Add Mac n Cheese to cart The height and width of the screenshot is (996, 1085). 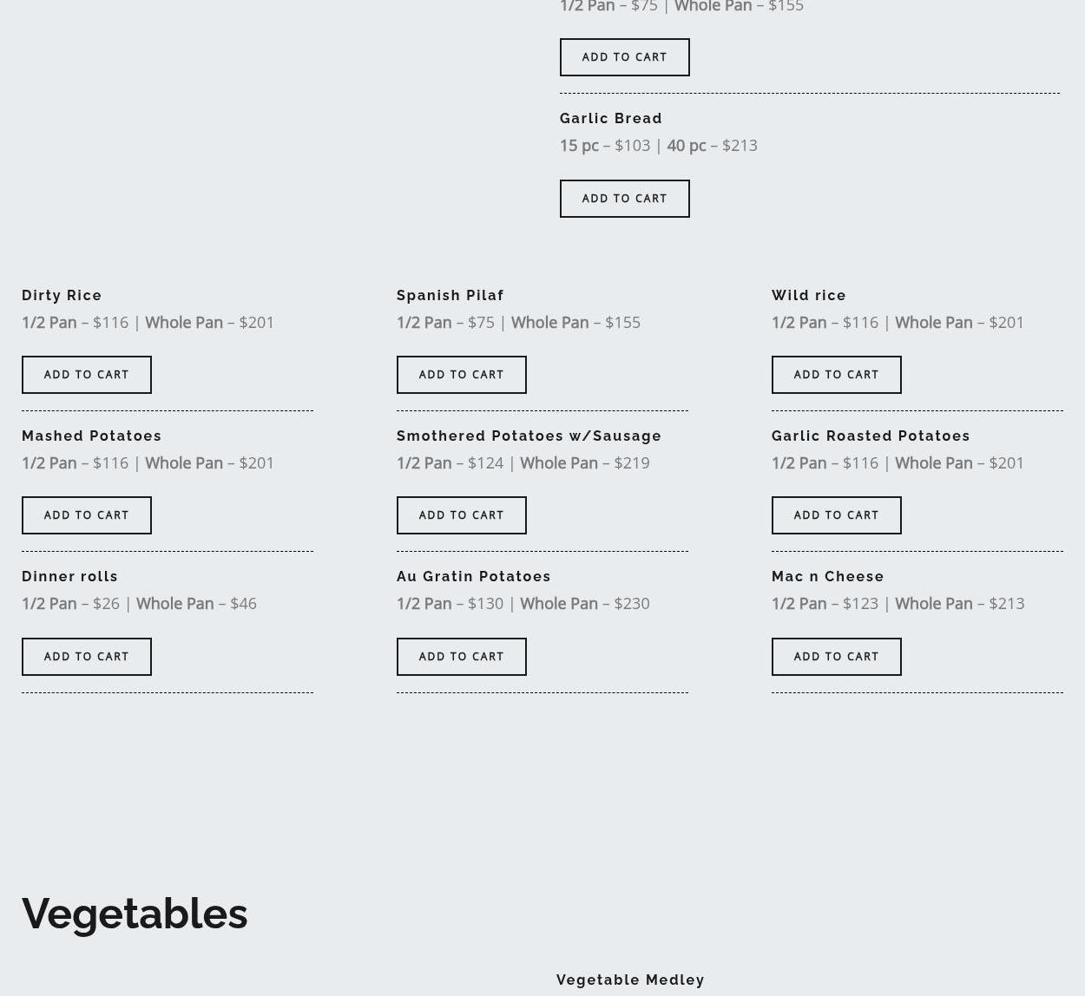pos(836,657)
